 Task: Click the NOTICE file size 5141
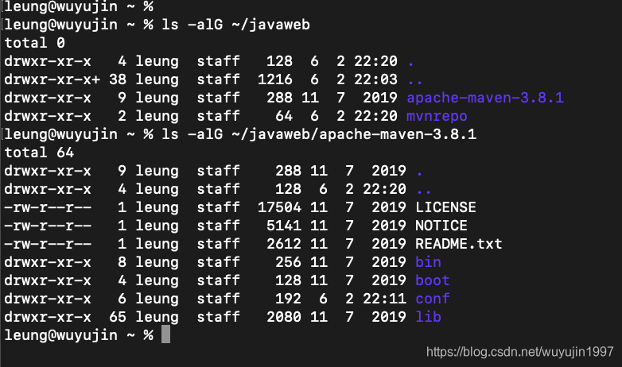click(x=284, y=226)
